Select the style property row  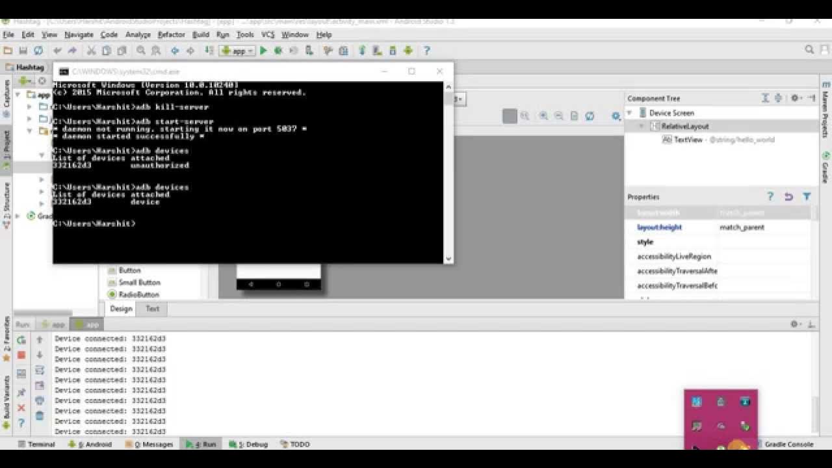(x=718, y=242)
